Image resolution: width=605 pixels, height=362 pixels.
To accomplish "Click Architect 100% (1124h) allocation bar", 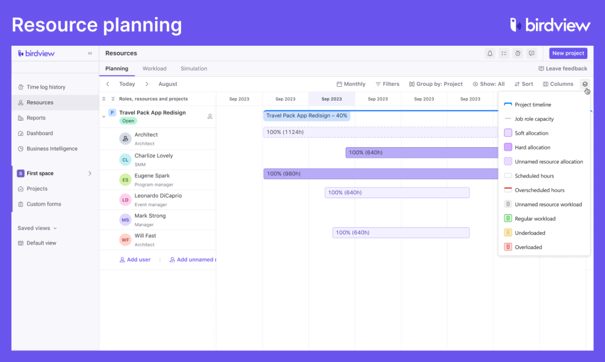I will [381, 132].
